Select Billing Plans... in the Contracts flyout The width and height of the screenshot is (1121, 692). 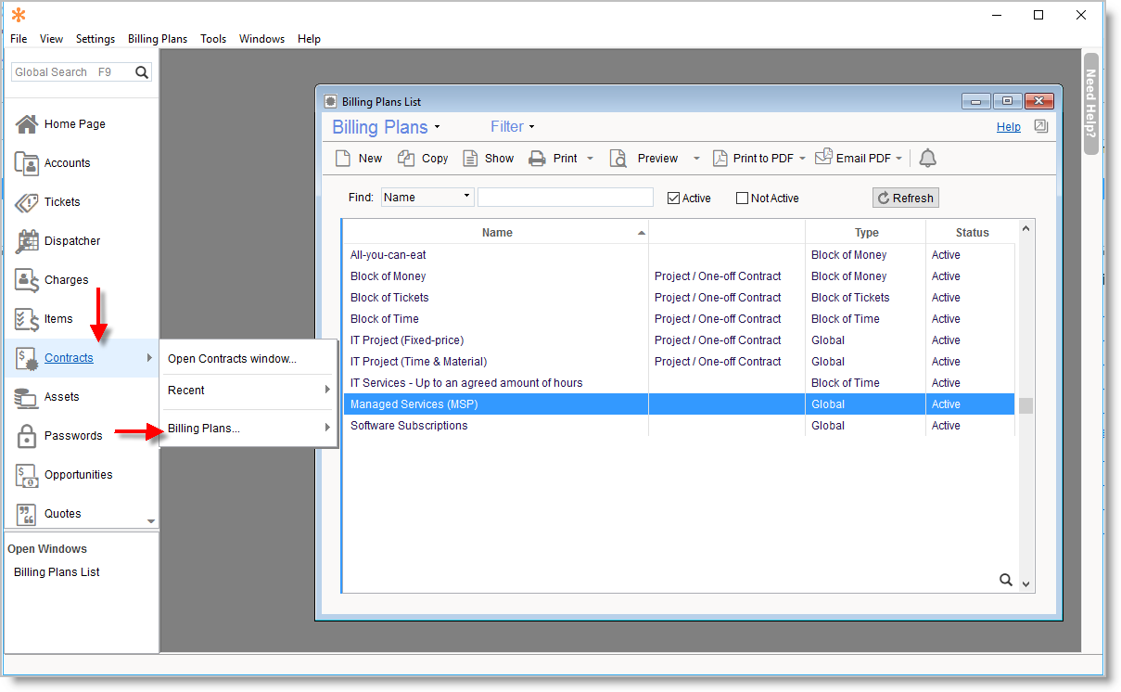pos(203,429)
